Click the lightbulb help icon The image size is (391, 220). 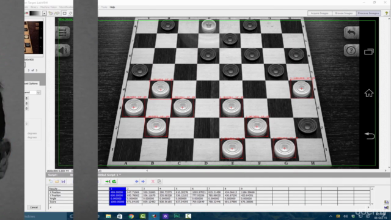[x=387, y=13]
